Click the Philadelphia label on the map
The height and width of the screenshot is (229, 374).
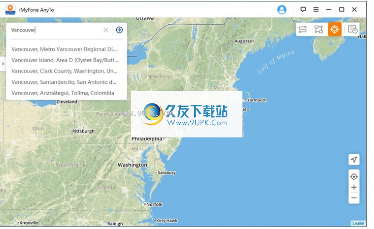click(147, 139)
